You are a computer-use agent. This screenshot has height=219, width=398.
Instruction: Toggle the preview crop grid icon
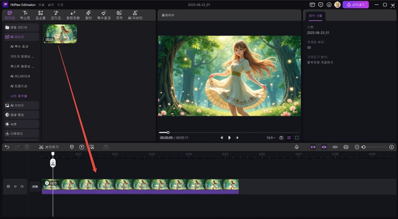coord(289,138)
